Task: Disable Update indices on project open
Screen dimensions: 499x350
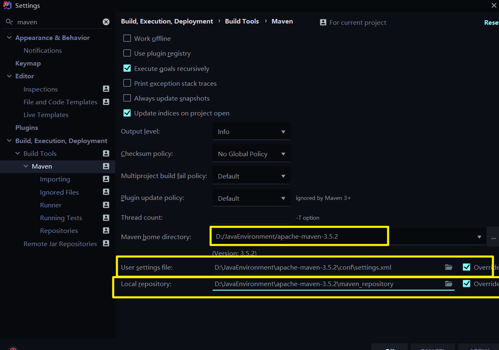Action: [x=127, y=113]
